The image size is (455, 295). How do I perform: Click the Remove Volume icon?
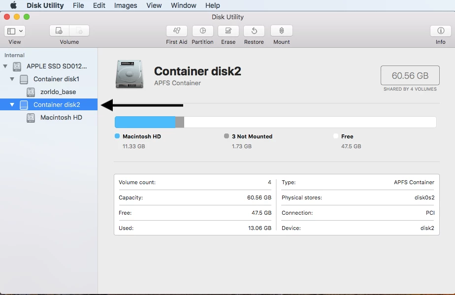[x=79, y=31]
